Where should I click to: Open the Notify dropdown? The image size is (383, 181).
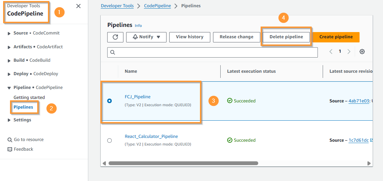pyautogui.click(x=146, y=37)
